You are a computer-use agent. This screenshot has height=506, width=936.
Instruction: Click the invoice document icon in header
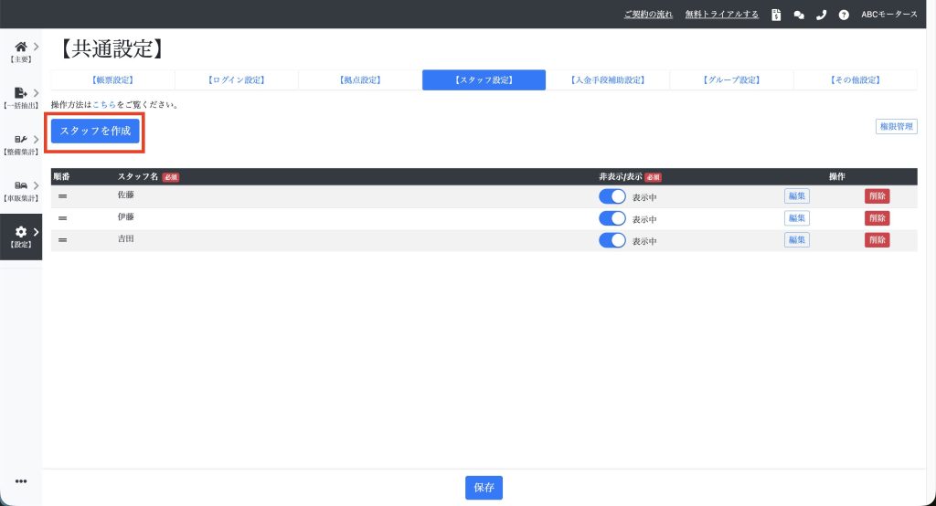tap(776, 15)
